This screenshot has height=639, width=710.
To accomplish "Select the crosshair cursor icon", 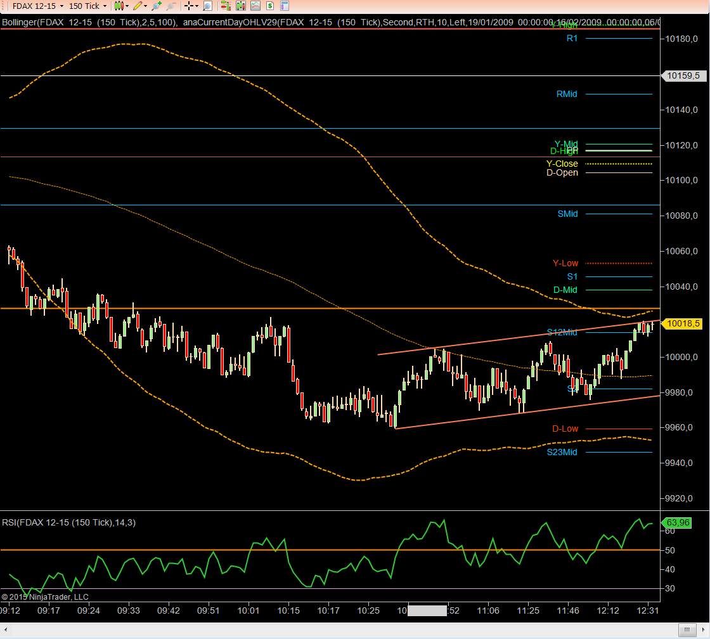I will pyautogui.click(x=189, y=6).
